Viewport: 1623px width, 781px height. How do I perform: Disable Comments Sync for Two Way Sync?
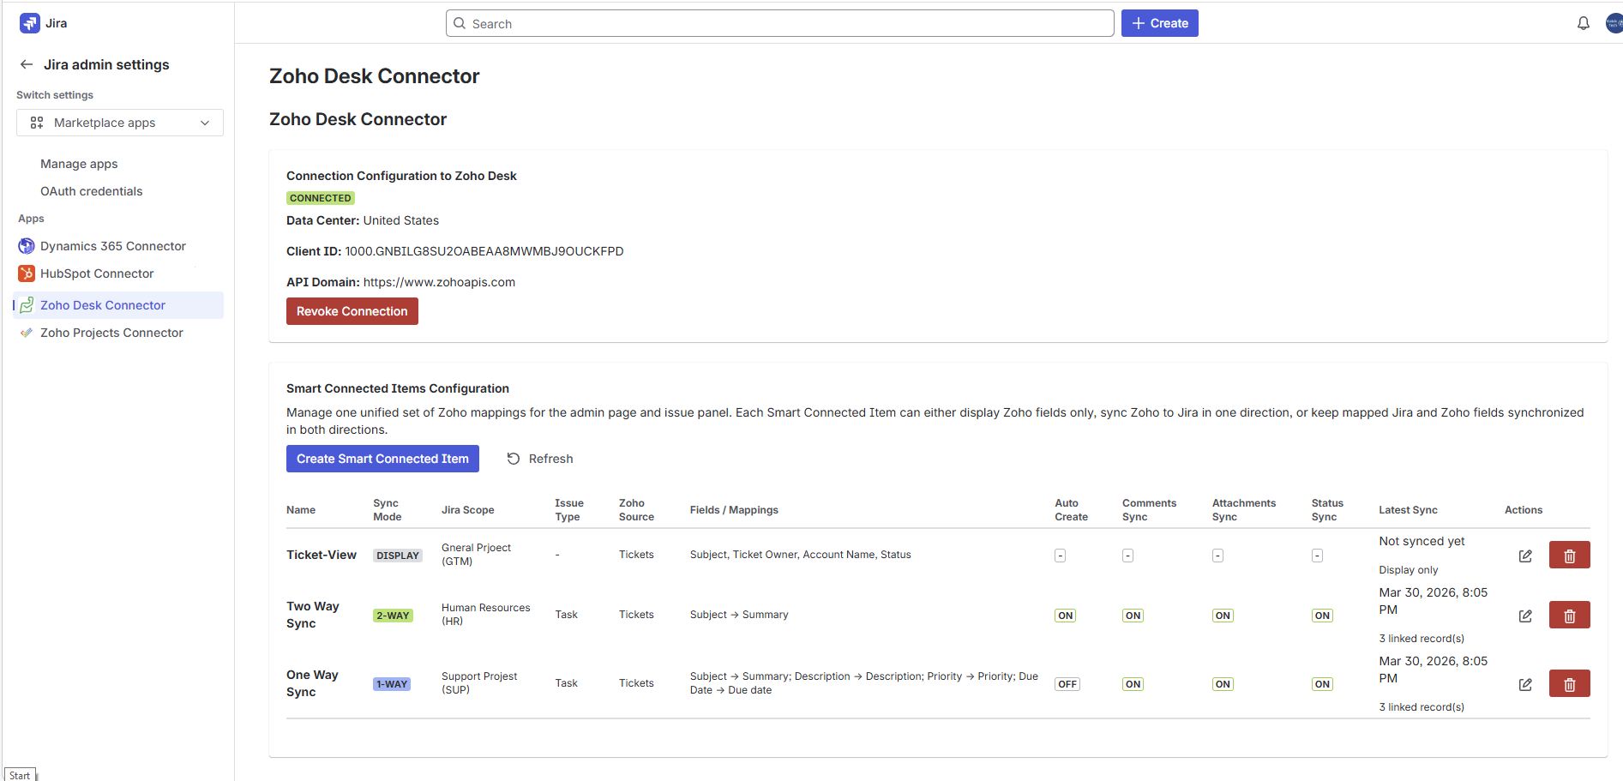point(1133,615)
